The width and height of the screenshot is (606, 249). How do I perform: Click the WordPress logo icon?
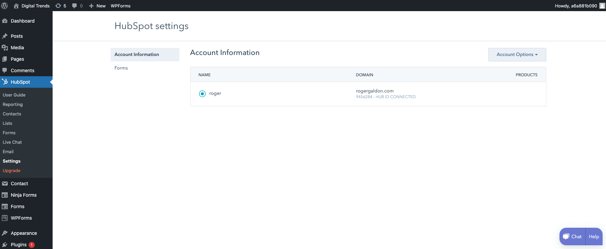4,6
